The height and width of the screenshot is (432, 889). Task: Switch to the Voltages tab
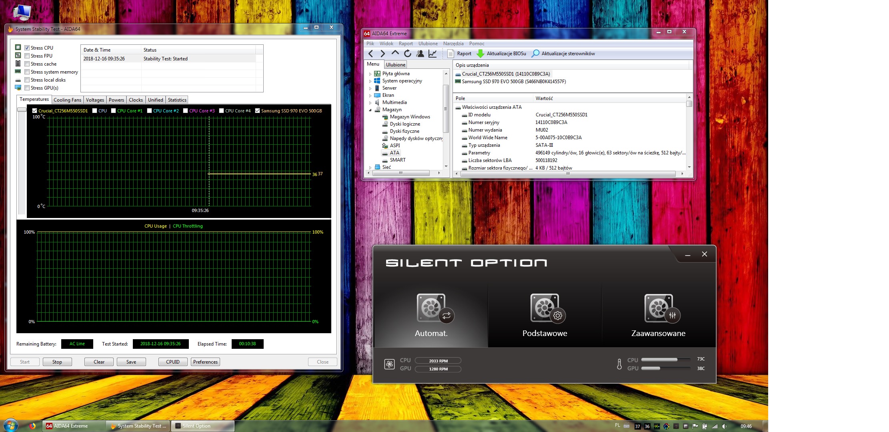click(95, 100)
